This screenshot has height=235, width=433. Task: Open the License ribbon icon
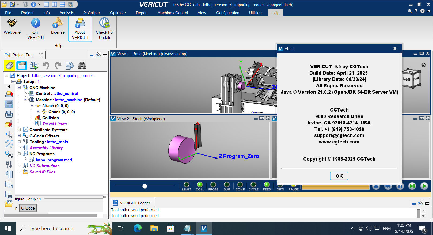point(58,27)
